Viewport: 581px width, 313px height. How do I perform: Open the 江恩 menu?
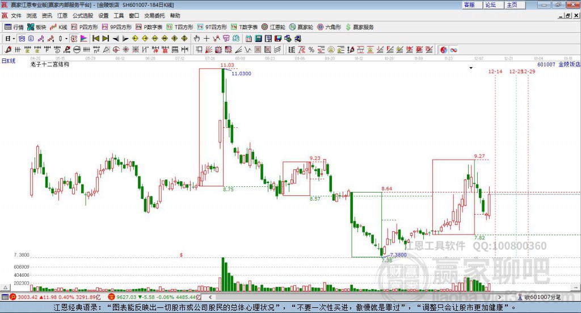point(62,15)
